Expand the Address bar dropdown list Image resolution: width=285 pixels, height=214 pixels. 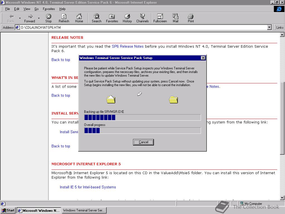[x=269, y=28]
